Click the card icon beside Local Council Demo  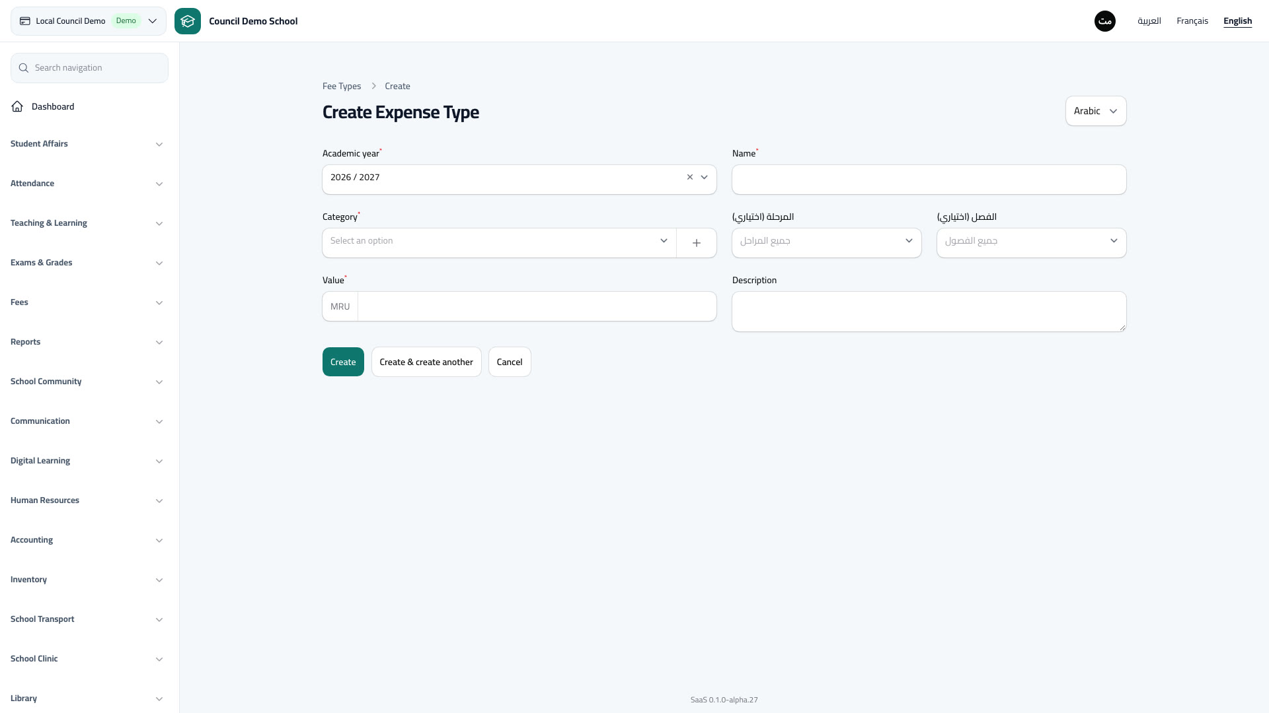pos(25,21)
